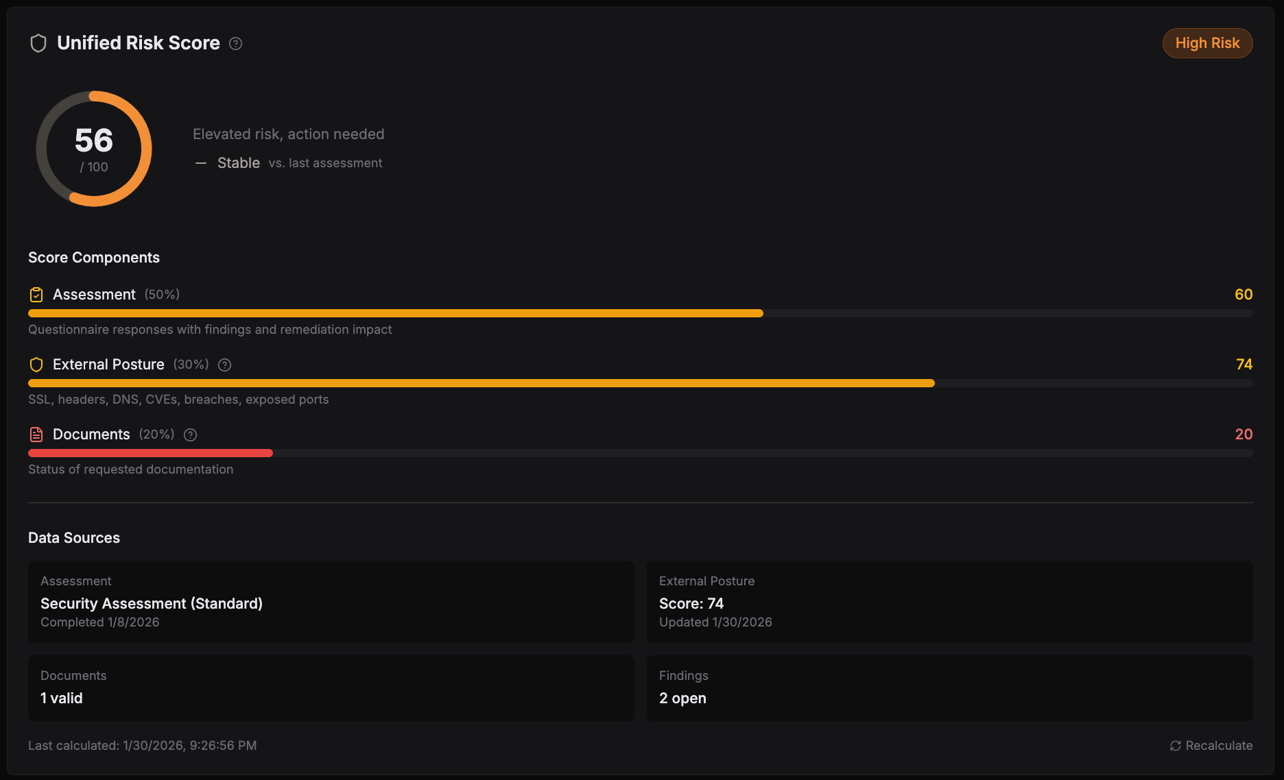This screenshot has width=1284, height=780.
Task: Select the Documents 1 valid card
Action: coord(331,687)
